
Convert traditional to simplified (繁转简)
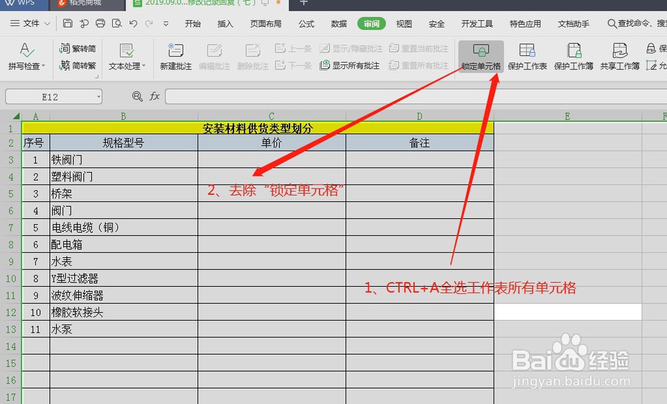77,49
